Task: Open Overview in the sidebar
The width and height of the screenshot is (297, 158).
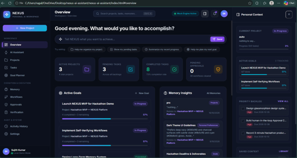Action: [x=25, y=45]
